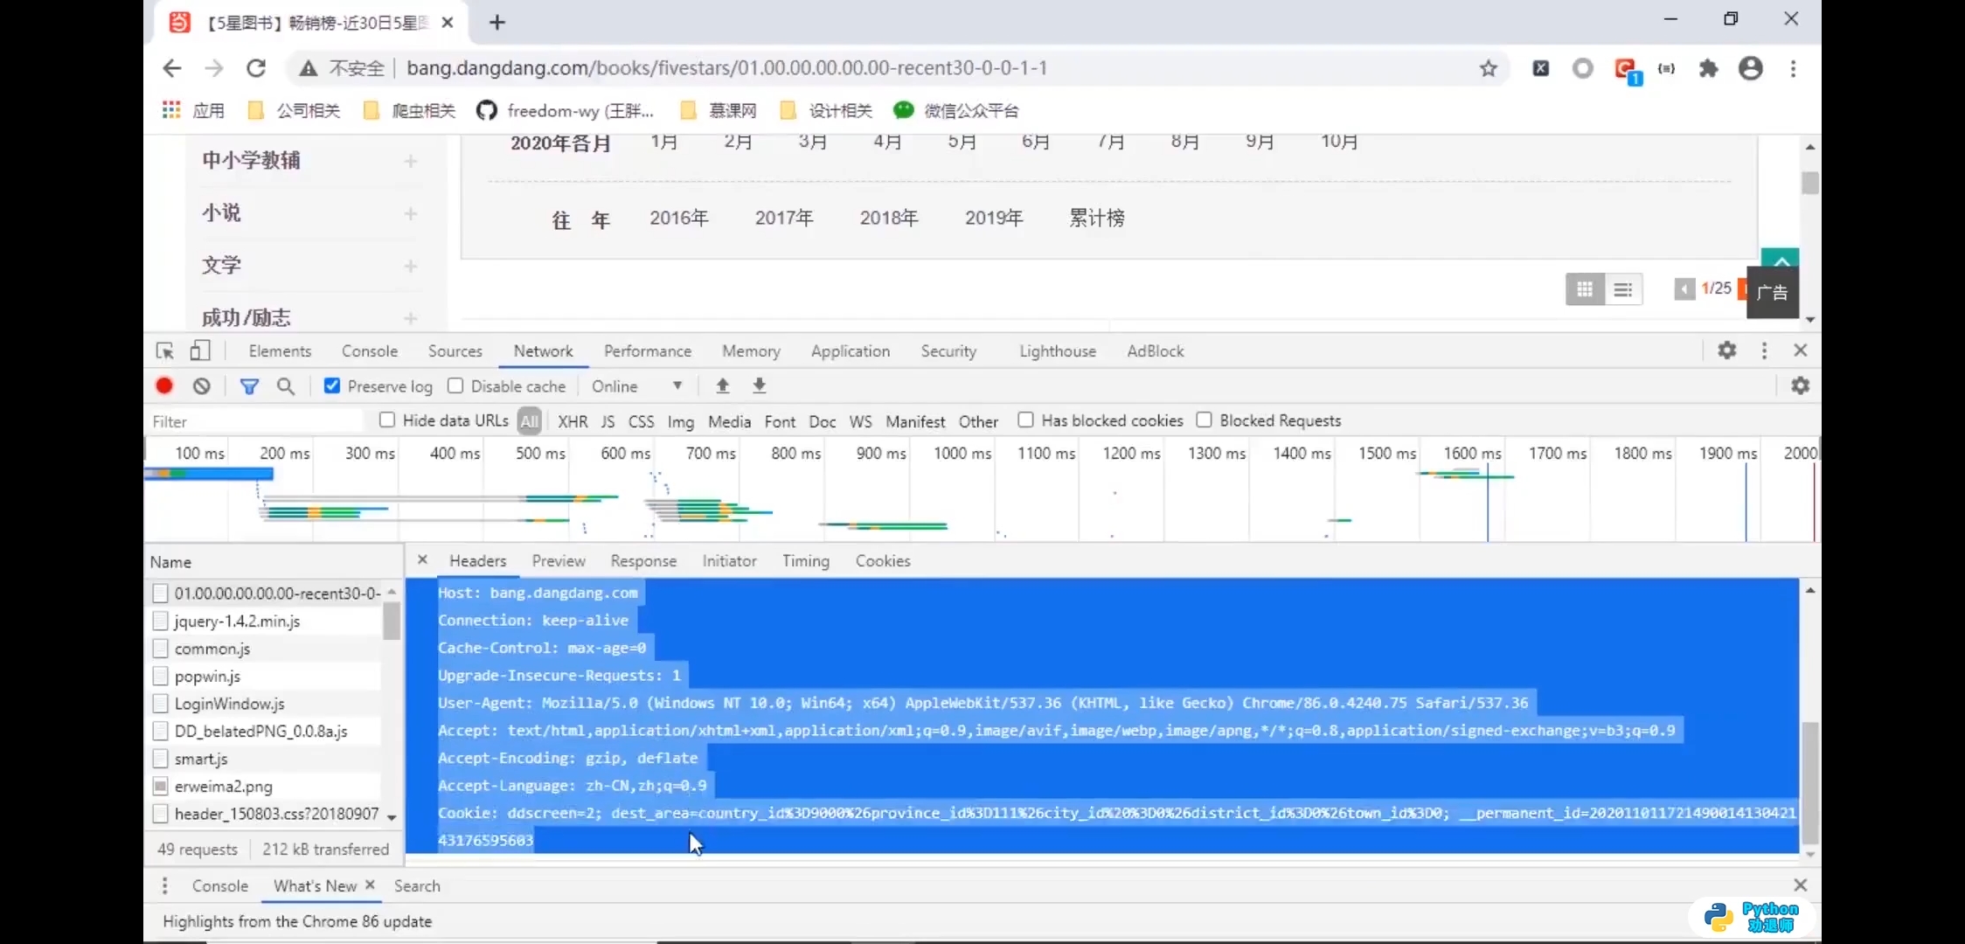
Task: Open DevTools more options three-dot menu
Action: tap(1764, 351)
